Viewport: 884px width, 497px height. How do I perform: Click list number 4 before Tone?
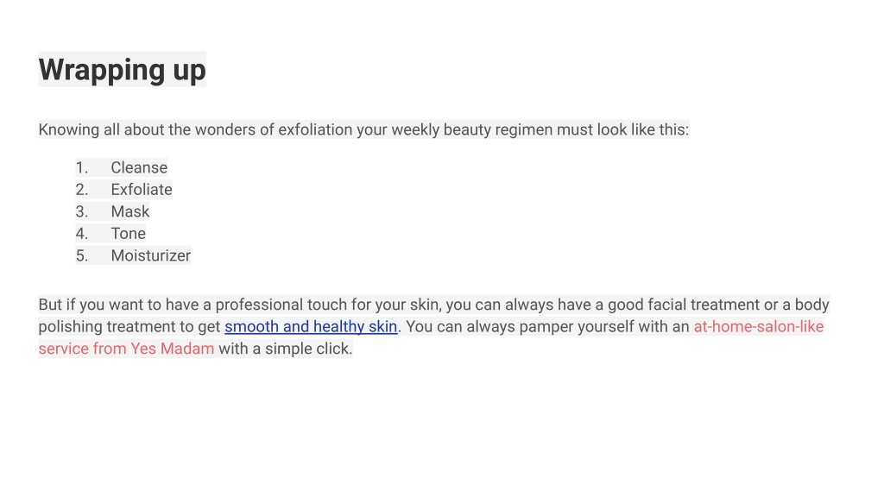tap(82, 234)
